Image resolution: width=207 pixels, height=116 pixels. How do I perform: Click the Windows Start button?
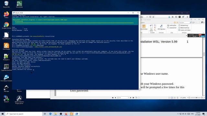pyautogui.click(x=3, y=114)
